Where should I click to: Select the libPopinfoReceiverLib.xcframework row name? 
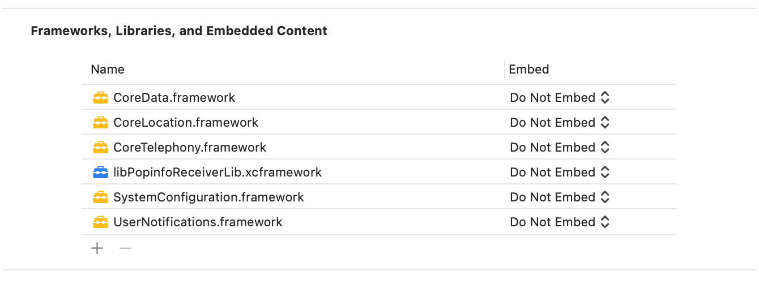(x=218, y=173)
